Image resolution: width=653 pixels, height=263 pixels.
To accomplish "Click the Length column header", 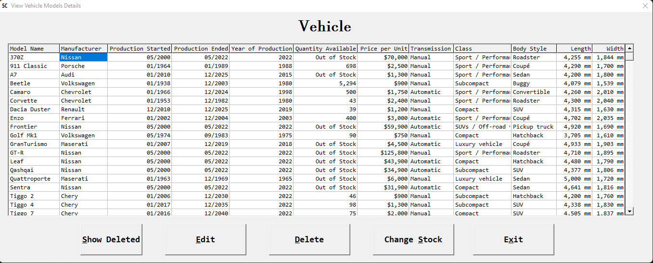I will pyautogui.click(x=575, y=49).
